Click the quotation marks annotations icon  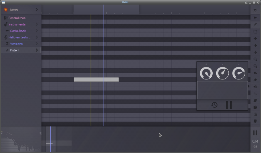coord(255,10)
